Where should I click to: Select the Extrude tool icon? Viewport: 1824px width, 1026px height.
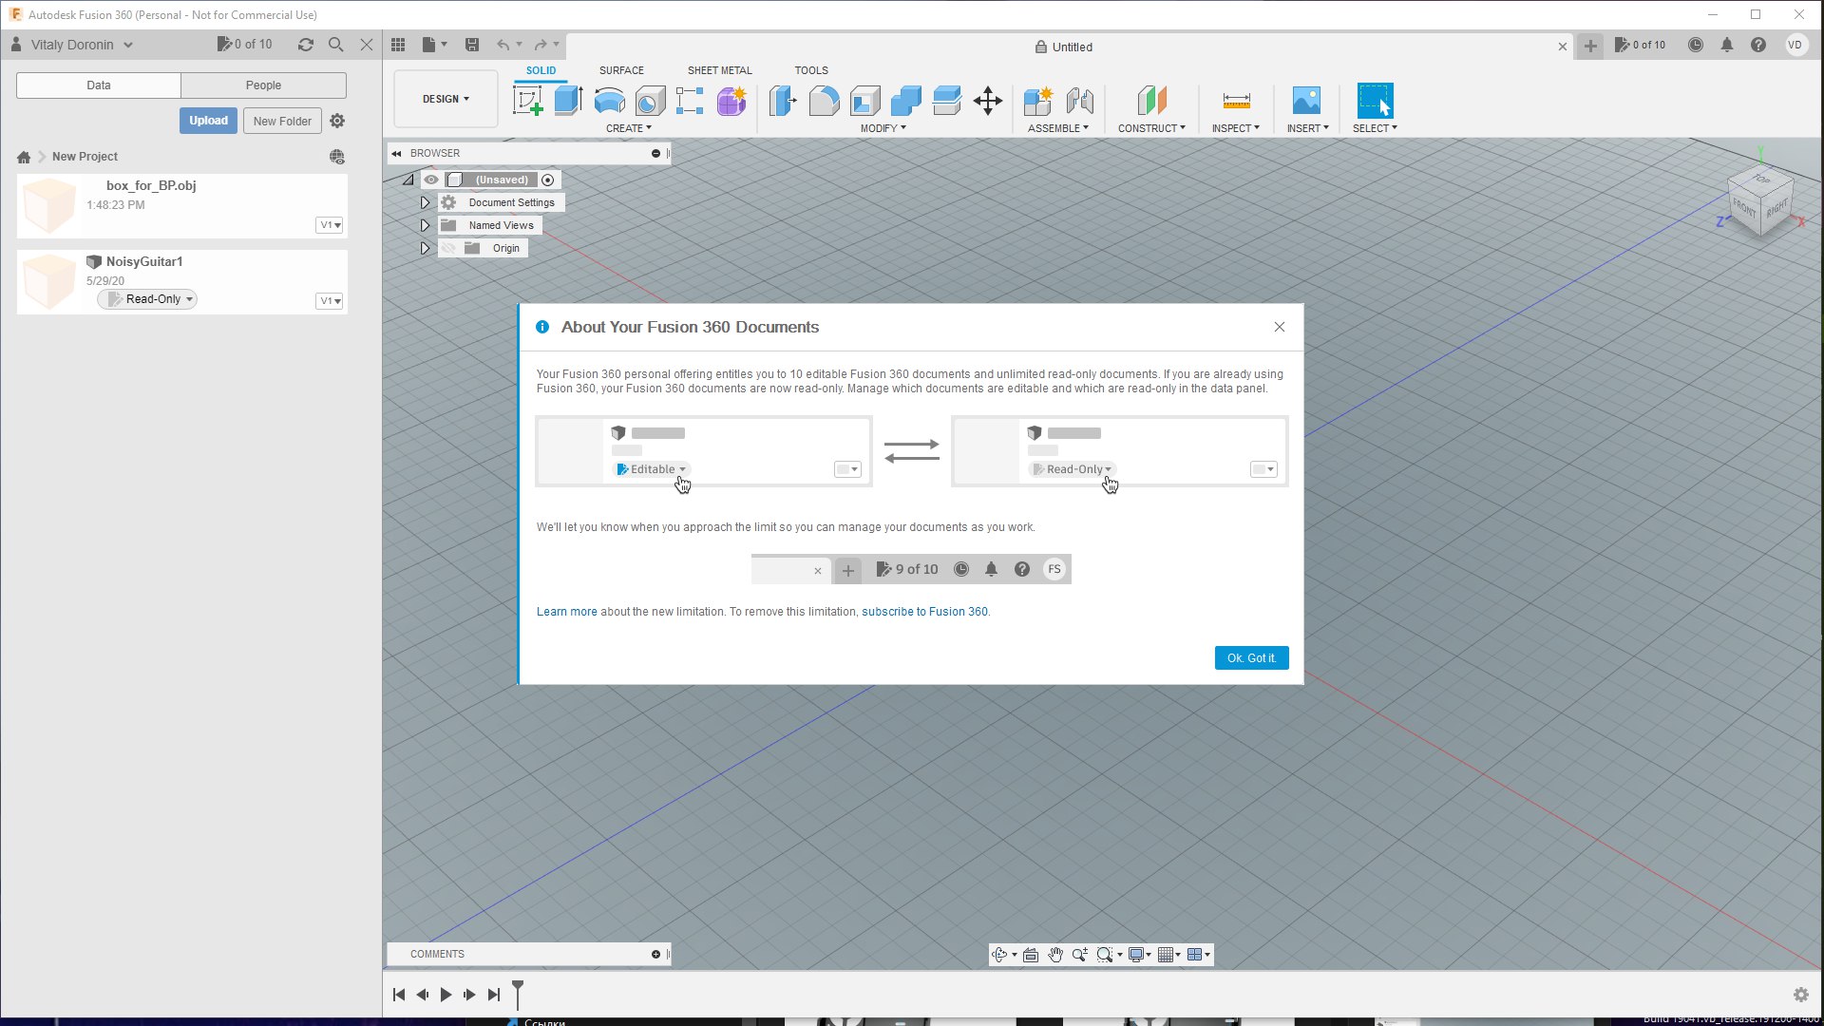tap(568, 101)
